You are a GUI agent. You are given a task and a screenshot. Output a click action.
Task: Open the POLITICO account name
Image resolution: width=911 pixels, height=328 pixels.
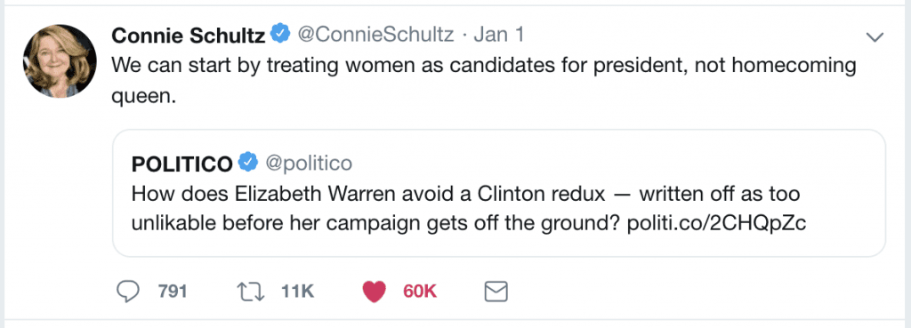tap(182, 164)
